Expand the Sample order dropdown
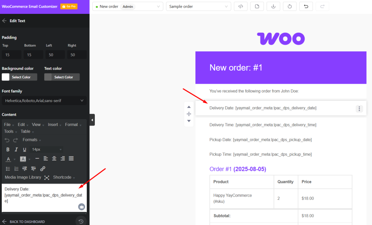Image resolution: width=372 pixels, height=225 pixels. tap(198, 7)
